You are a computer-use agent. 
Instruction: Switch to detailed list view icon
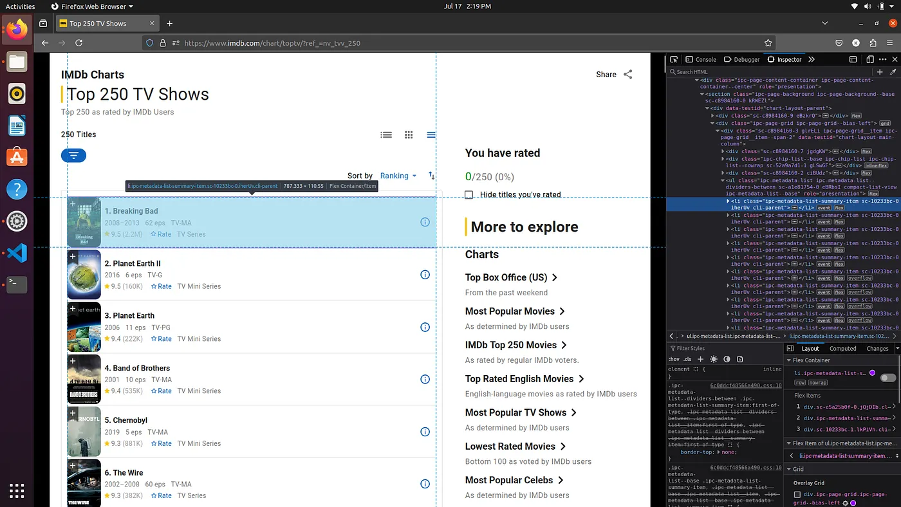386,135
